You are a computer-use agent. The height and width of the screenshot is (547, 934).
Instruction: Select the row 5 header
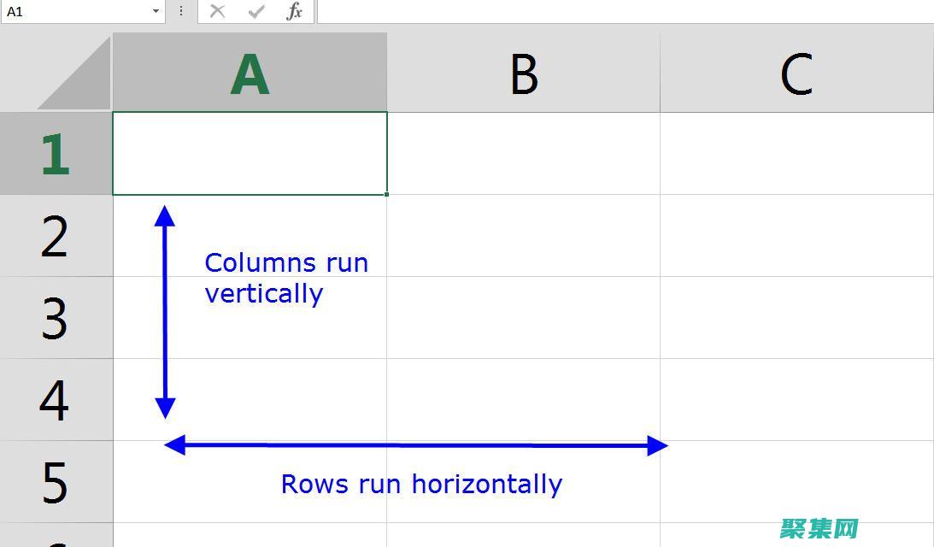[56, 482]
